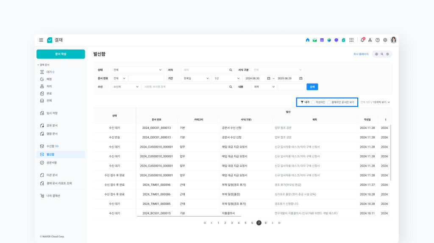The width and height of the screenshot is (434, 243).
Task: Click the home icon in top bar
Action: pos(308,40)
